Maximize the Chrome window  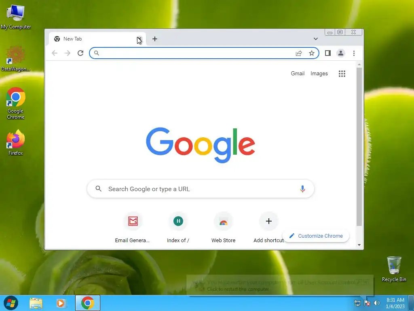pos(340,32)
